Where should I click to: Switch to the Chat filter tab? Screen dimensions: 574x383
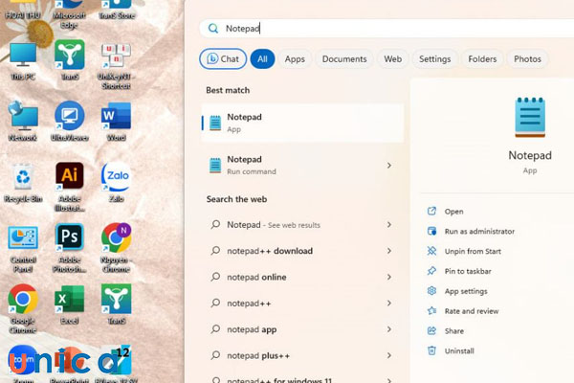[x=223, y=58]
